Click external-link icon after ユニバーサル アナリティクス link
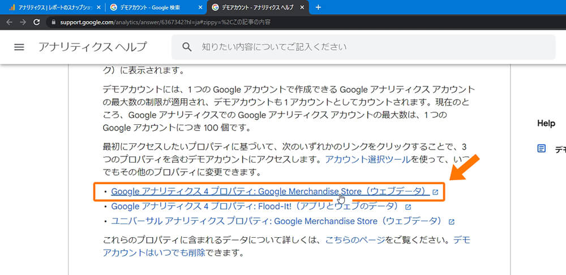This screenshot has width=566, height=275. [x=451, y=222]
